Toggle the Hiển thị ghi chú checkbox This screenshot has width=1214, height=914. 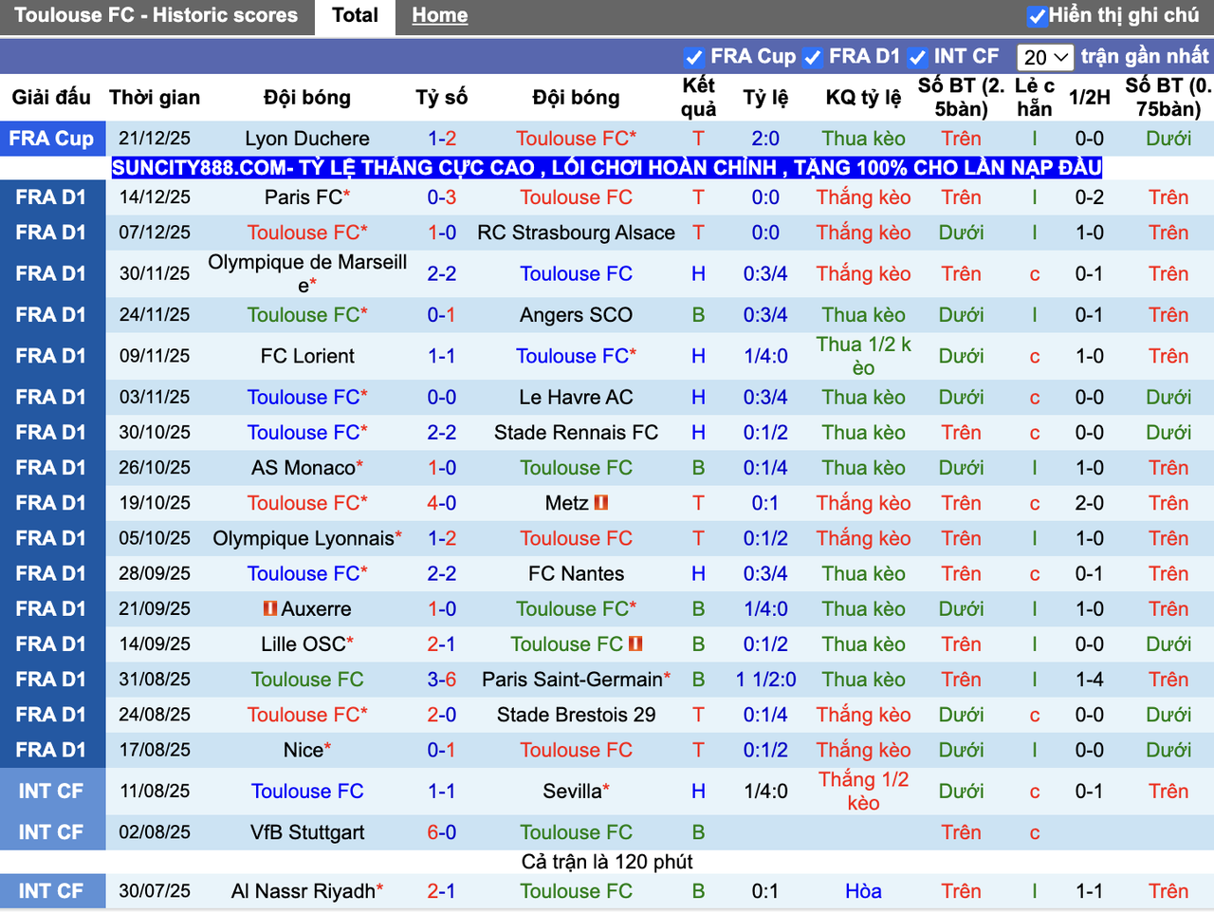coord(1037,16)
